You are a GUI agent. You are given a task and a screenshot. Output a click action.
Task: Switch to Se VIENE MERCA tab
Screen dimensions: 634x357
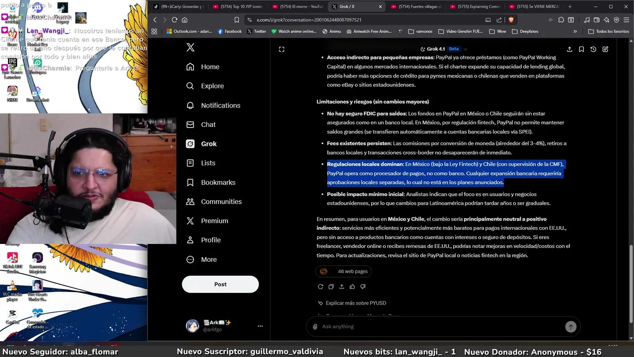point(533,6)
